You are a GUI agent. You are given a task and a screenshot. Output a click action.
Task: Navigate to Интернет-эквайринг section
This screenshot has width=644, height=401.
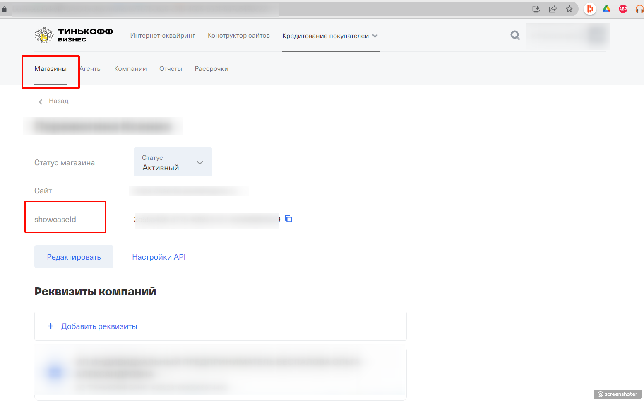162,36
